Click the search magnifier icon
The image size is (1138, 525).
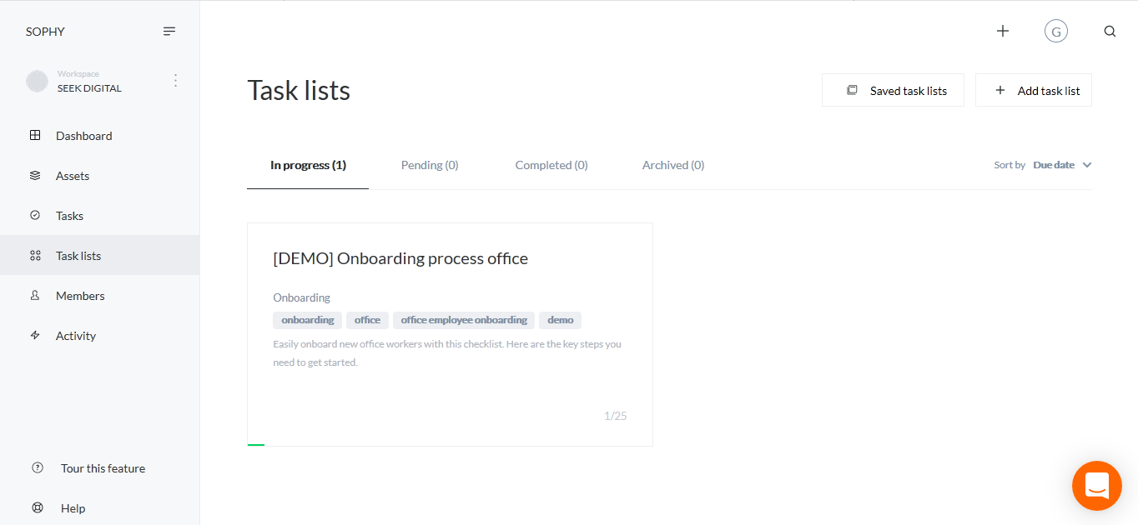coord(1110,32)
